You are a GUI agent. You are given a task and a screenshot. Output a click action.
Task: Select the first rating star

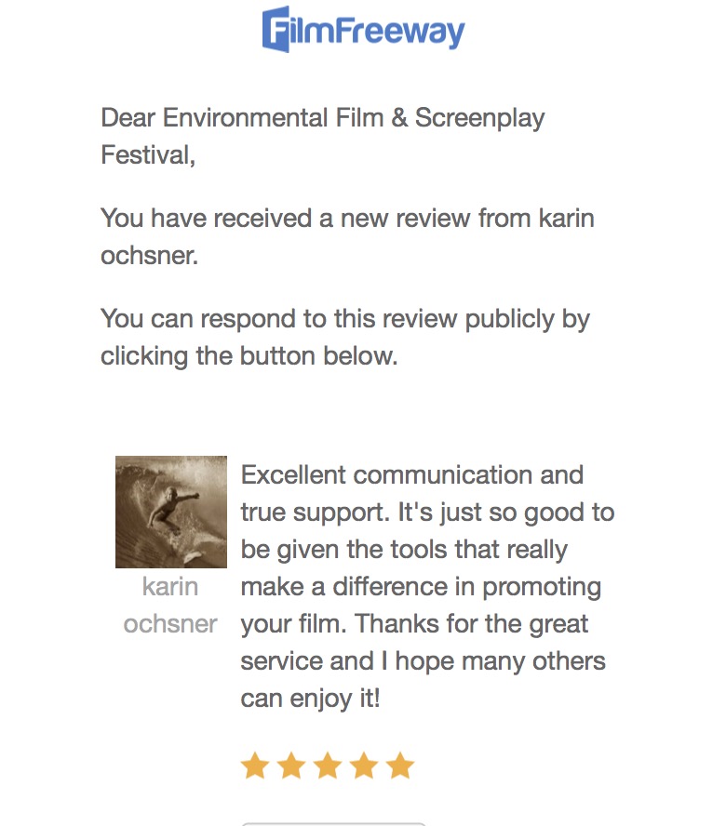coord(255,766)
